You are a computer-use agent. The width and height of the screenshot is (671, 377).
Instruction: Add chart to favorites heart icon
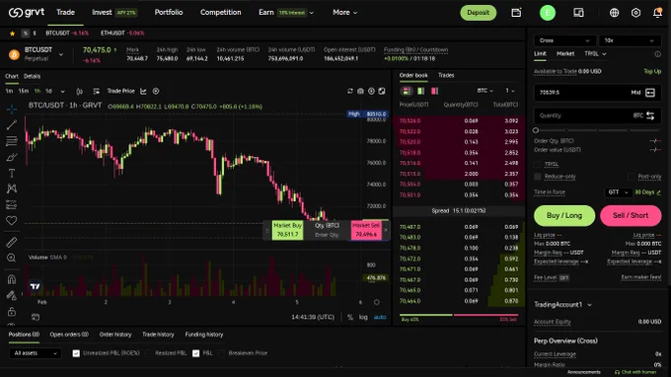(x=12, y=220)
